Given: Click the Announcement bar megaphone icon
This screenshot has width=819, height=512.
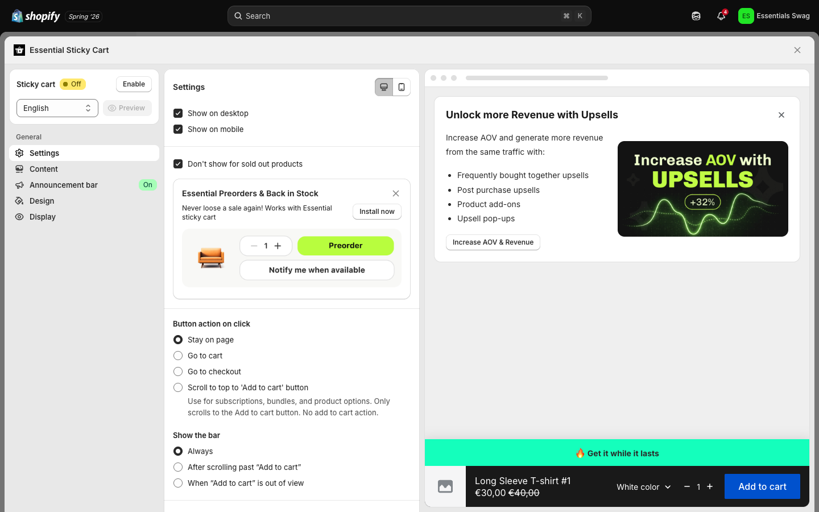Looking at the screenshot, I should pyautogui.click(x=19, y=185).
